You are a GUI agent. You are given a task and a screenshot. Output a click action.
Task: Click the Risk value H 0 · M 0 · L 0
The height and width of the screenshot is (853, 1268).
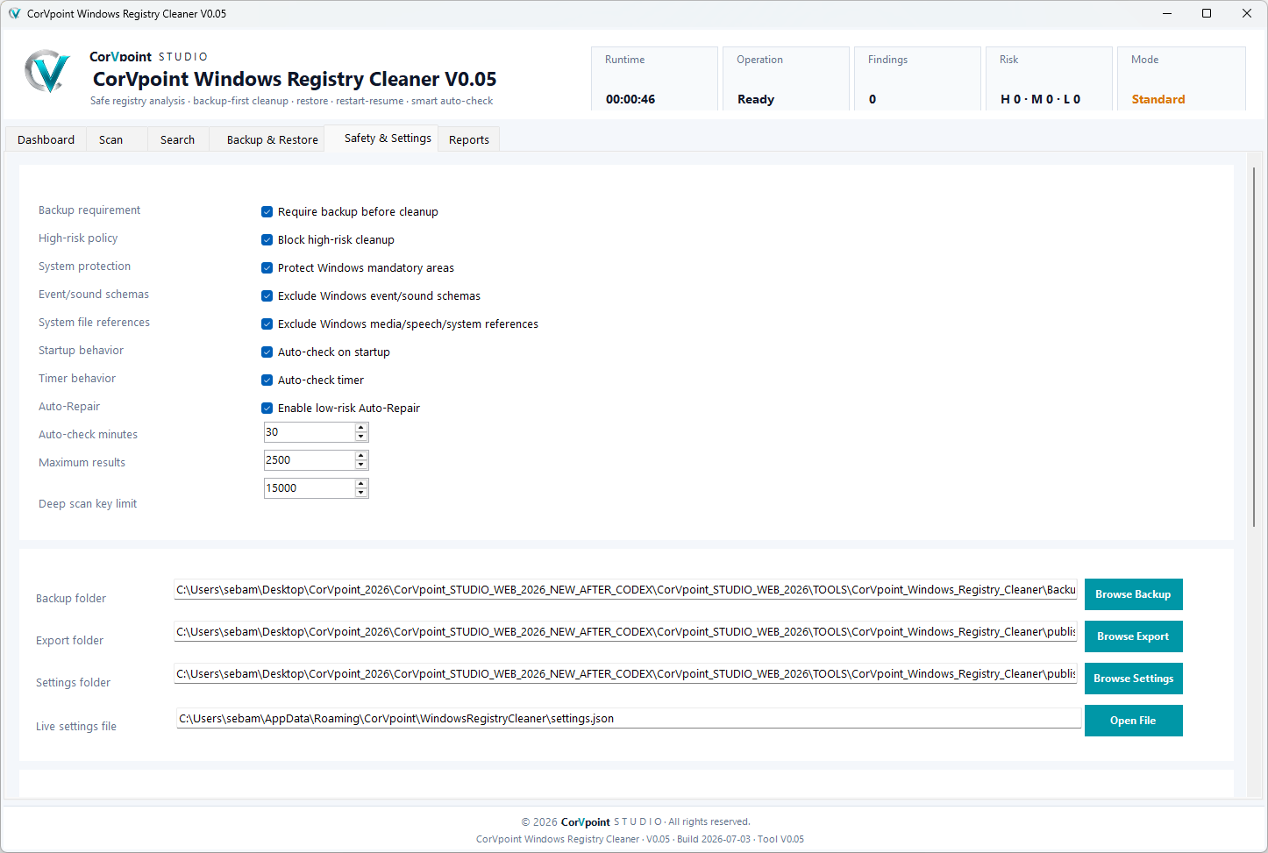coord(1040,99)
